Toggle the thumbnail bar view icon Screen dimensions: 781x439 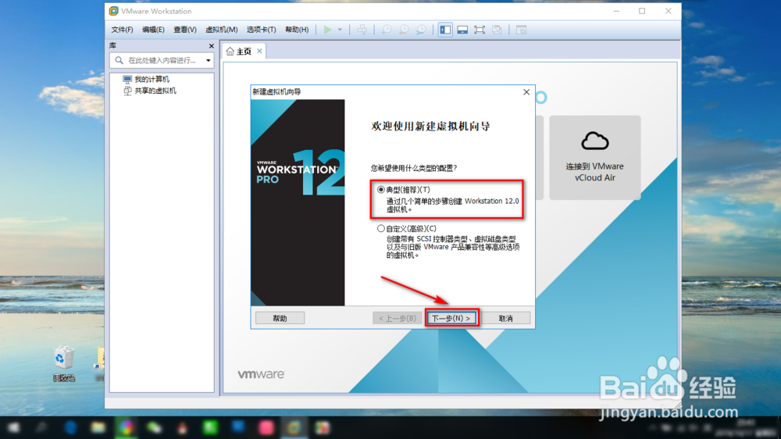[x=462, y=30]
